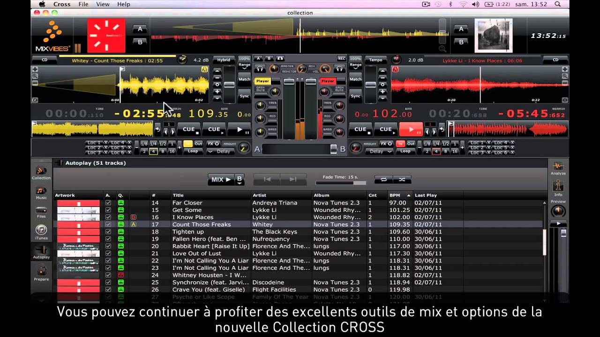Open the Music sidebar panel

tap(41, 192)
